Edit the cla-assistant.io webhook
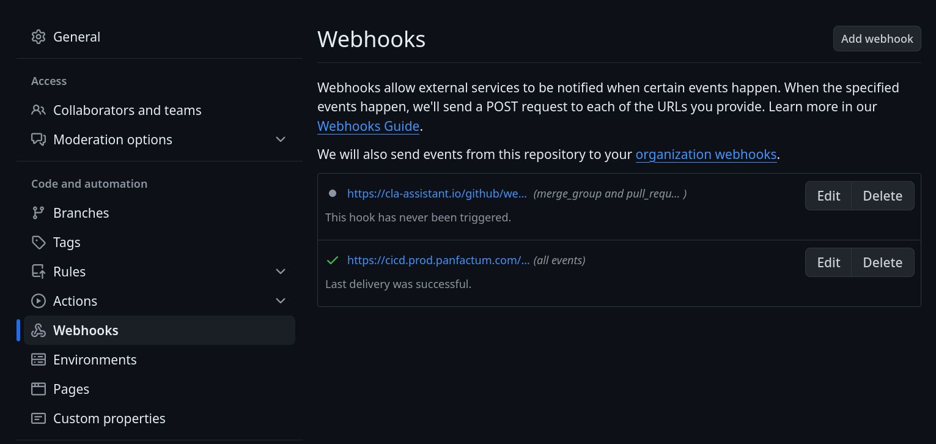The width and height of the screenshot is (936, 444). [828, 196]
